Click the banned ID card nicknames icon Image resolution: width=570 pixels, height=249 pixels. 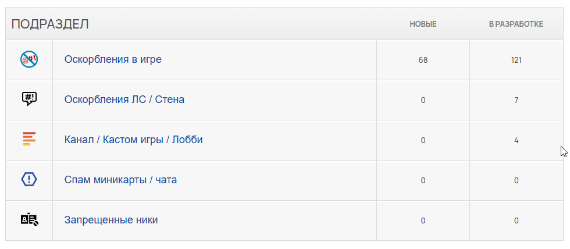coord(30,219)
